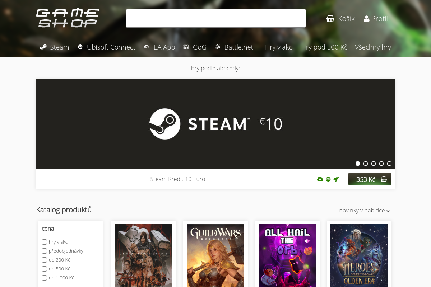The image size is (431, 287).
Task: Click the green cloud download icon
Action: point(320,179)
